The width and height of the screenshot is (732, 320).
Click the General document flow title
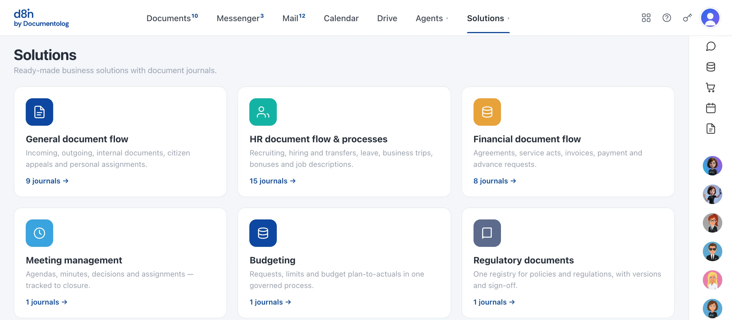[77, 139]
